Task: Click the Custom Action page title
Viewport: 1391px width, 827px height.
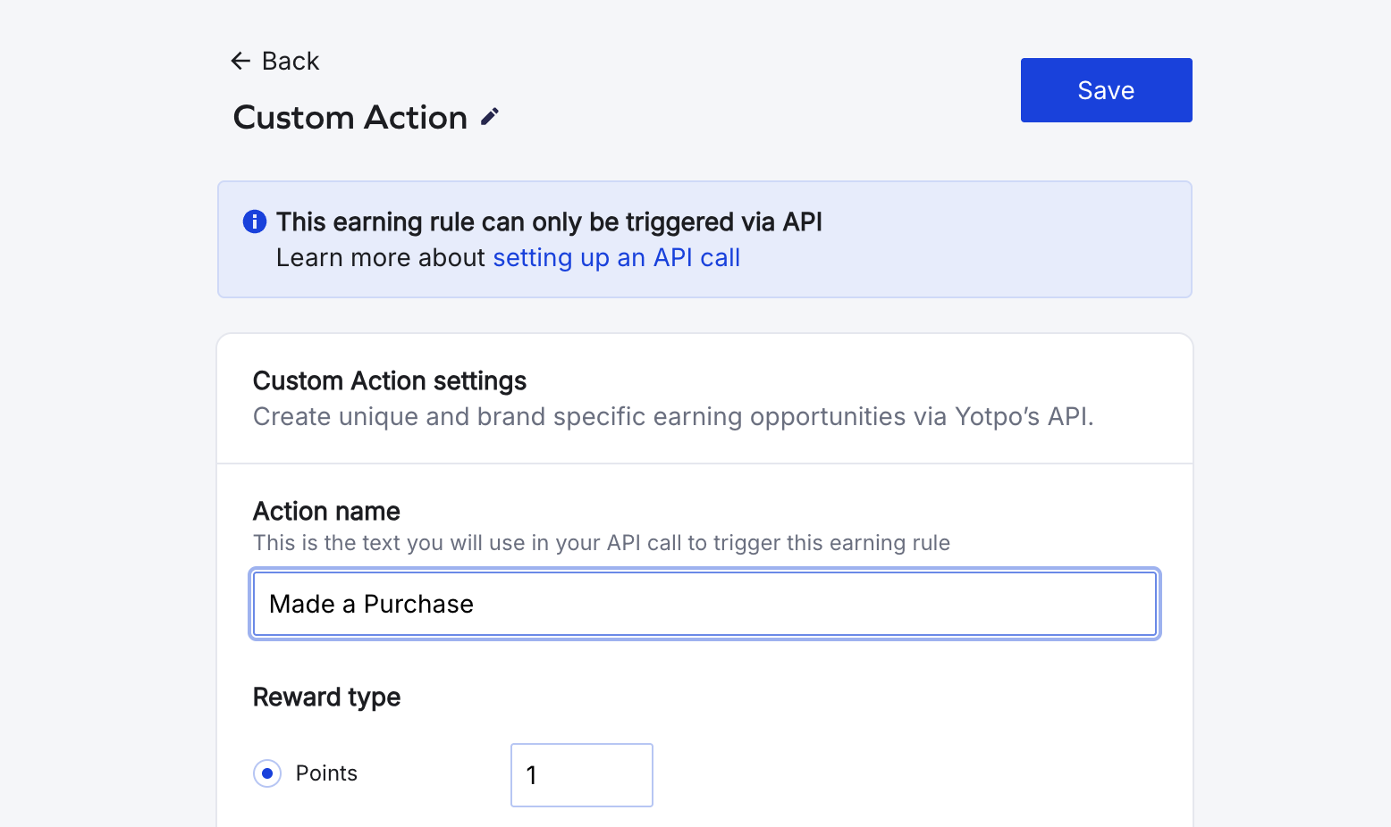Action: click(350, 118)
